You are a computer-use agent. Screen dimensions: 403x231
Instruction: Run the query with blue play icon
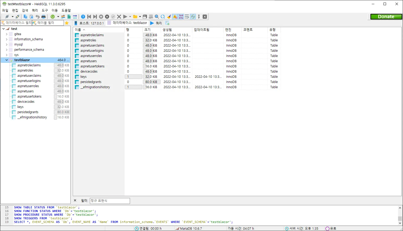pyautogui.click(x=125, y=17)
